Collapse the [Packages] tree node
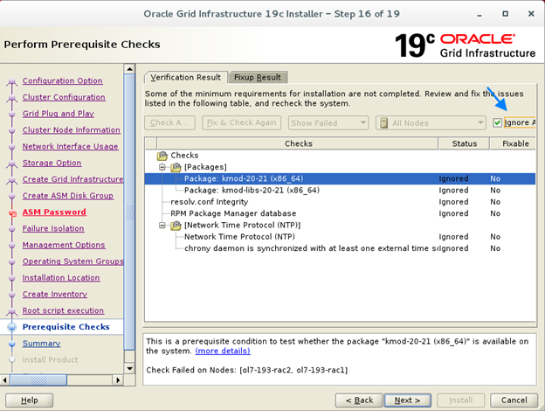The height and width of the screenshot is (411, 545). pos(162,167)
